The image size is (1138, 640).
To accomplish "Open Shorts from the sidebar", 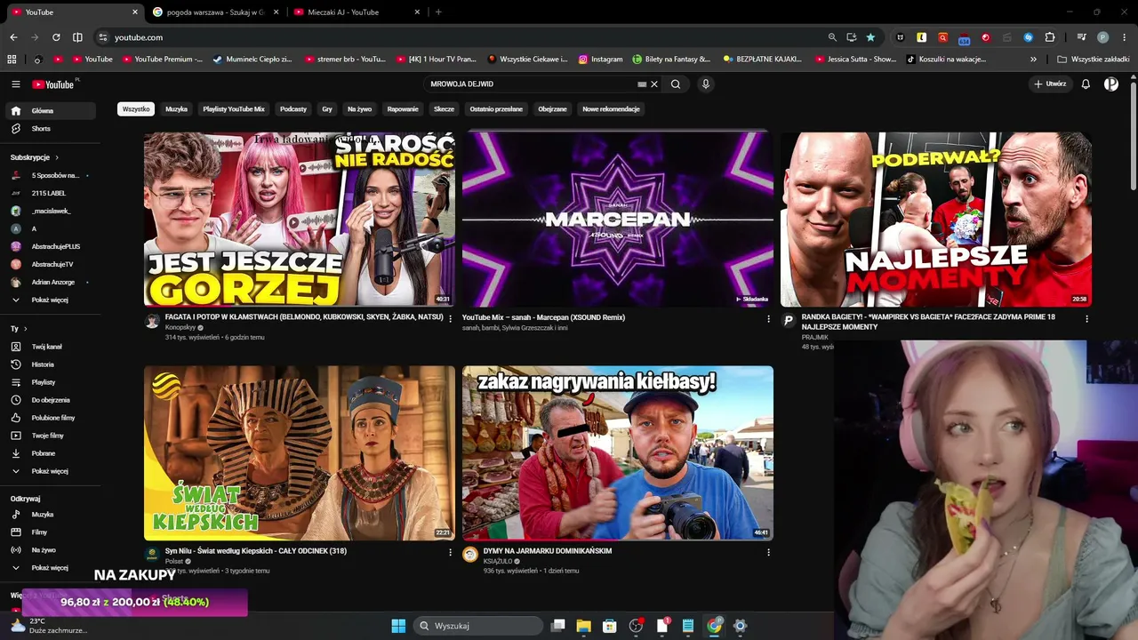I will click(52, 129).
